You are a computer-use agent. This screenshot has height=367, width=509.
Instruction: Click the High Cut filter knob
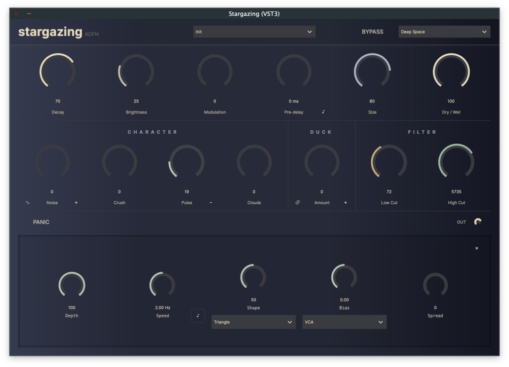456,162
